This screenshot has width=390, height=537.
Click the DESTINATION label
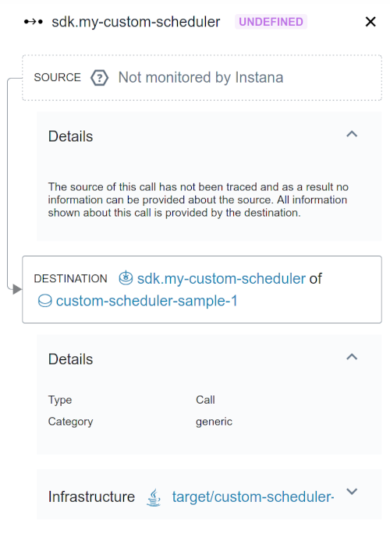(x=71, y=278)
